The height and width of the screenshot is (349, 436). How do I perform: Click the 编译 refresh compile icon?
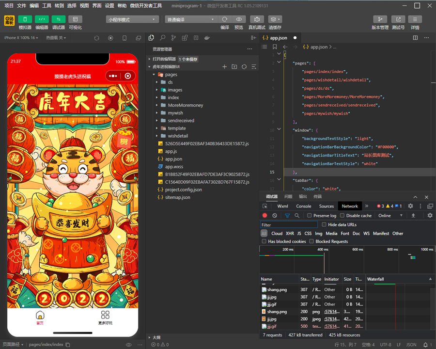[225, 19]
